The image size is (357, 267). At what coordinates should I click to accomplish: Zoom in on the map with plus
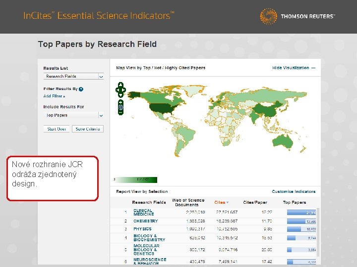(x=120, y=102)
